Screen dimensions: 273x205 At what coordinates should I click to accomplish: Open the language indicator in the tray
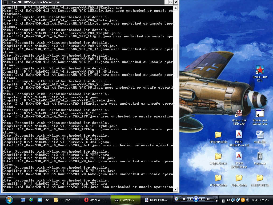(223, 201)
